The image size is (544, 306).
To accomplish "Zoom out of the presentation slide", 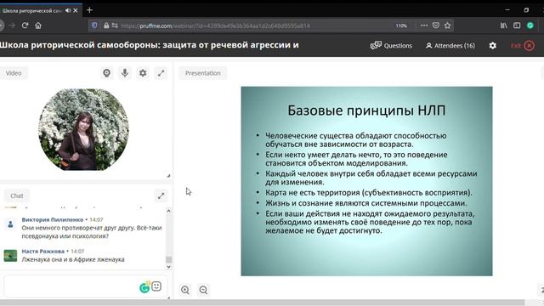I will [x=203, y=290].
